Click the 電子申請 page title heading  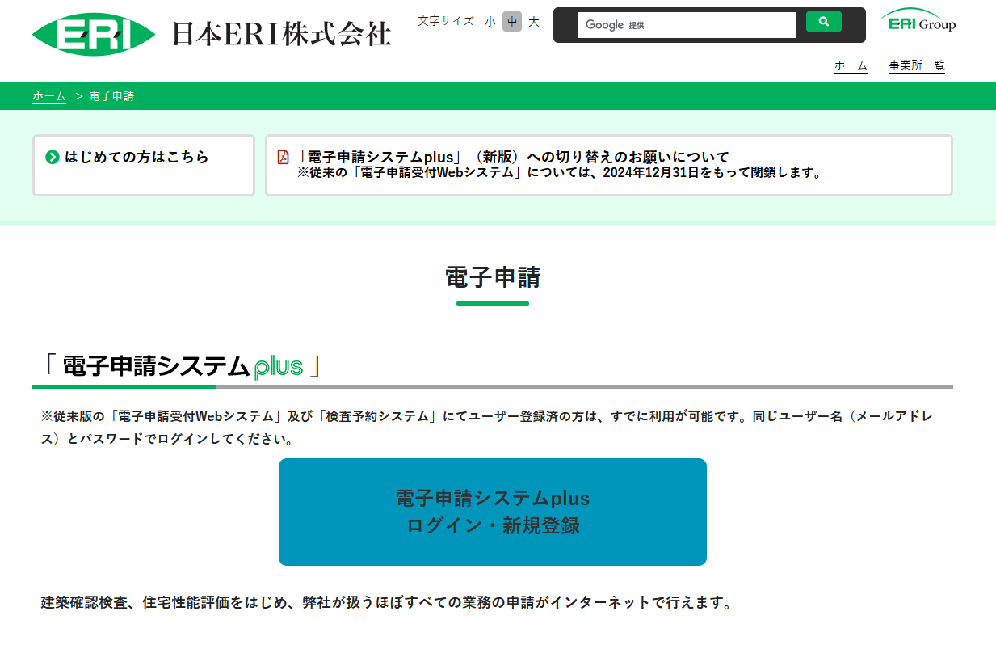493,277
